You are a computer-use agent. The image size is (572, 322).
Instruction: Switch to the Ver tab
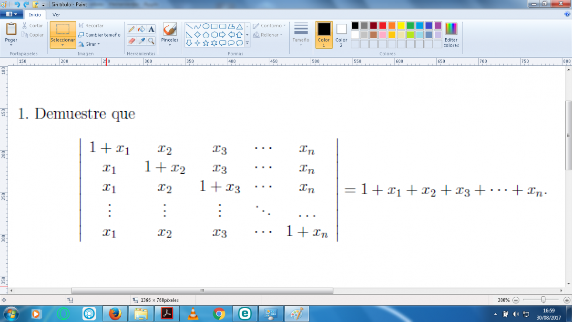(x=56, y=15)
